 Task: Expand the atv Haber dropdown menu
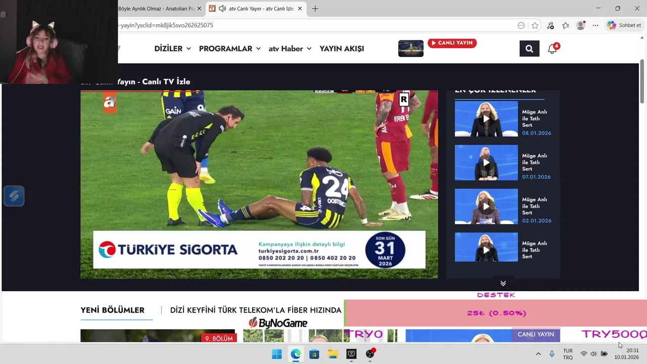point(290,49)
